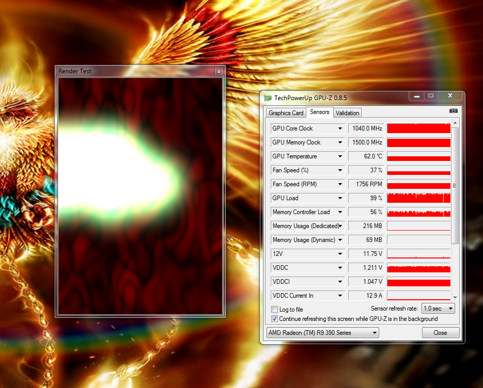483x388 pixels.
Task: Switch to the Graphics Card tab
Action: click(286, 113)
